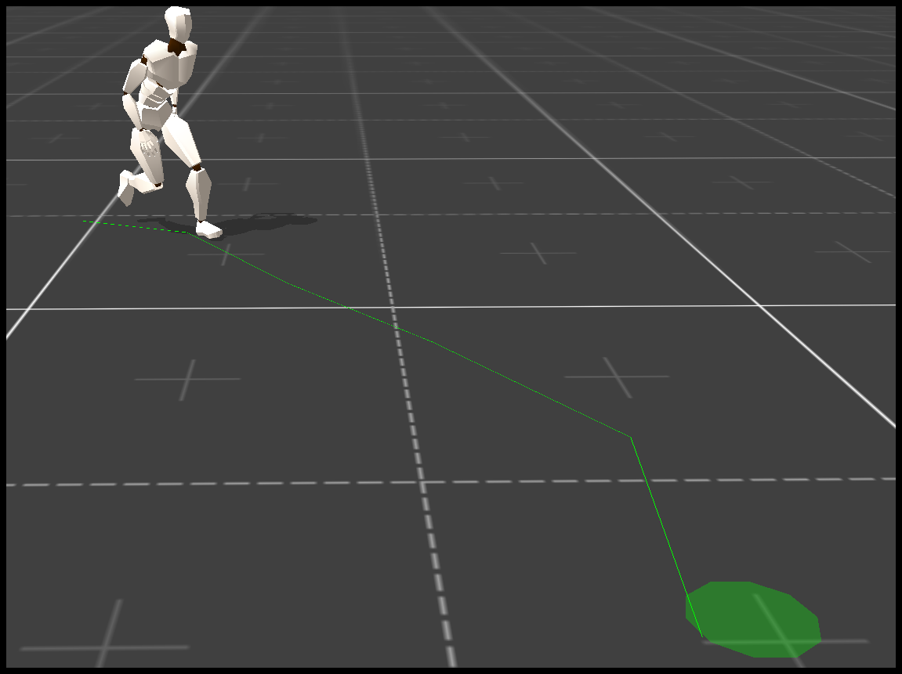902x674 pixels.
Task: Select the humanoid's raised back foot
Action: click(125, 188)
